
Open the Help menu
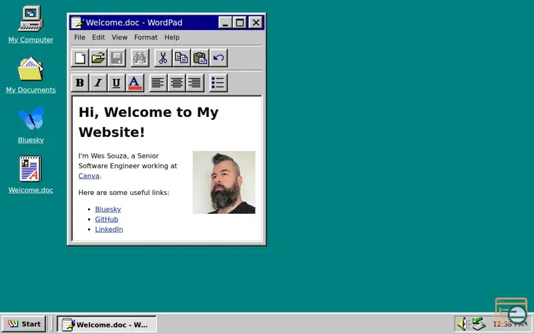[x=172, y=37]
